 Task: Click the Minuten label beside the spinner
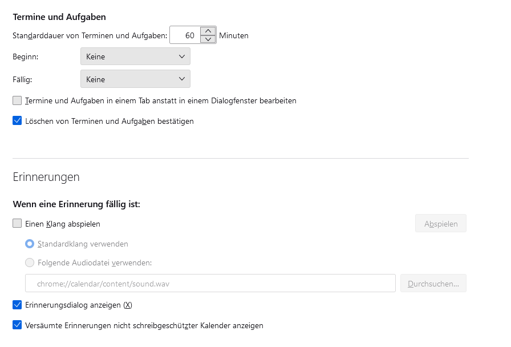click(234, 35)
